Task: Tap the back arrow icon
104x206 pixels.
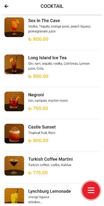Action: [x=6, y=6]
